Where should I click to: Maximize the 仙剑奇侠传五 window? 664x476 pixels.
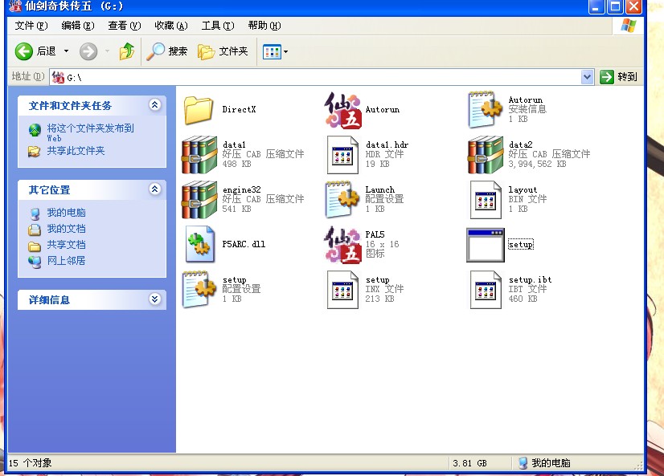pyautogui.click(x=615, y=6)
